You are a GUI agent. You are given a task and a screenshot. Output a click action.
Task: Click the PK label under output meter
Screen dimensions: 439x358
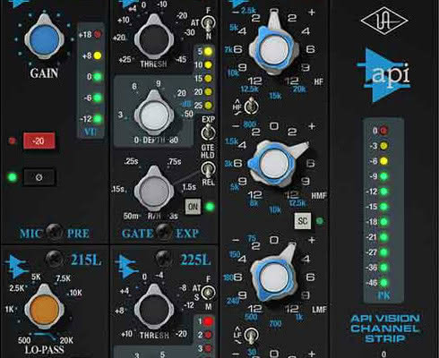click(383, 295)
